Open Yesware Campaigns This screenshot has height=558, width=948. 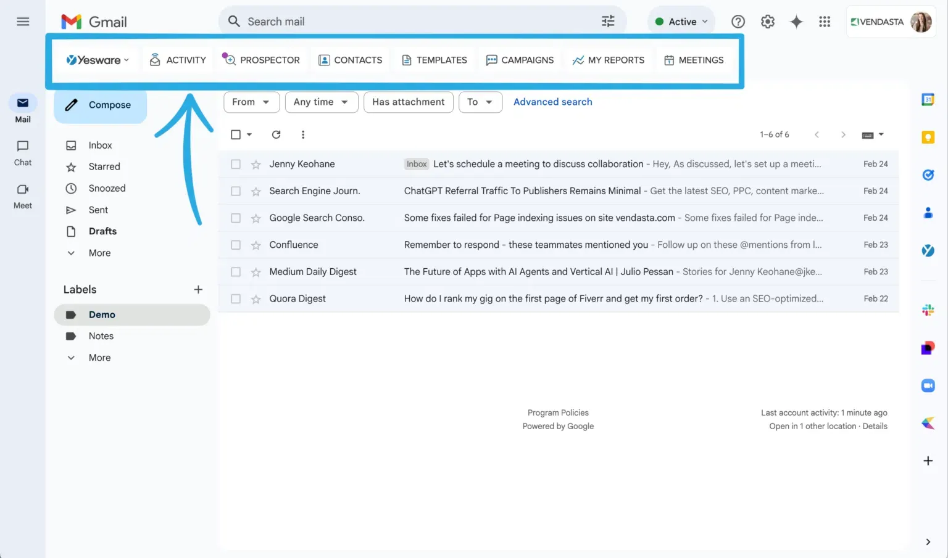(x=520, y=60)
